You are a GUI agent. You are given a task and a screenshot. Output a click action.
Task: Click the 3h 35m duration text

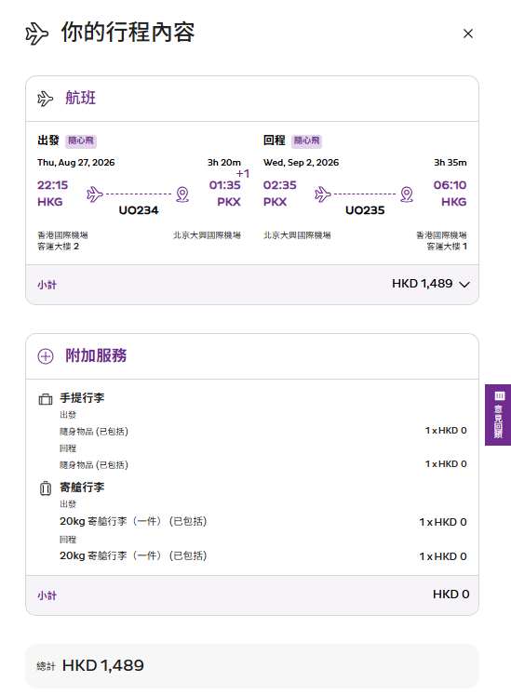450,163
